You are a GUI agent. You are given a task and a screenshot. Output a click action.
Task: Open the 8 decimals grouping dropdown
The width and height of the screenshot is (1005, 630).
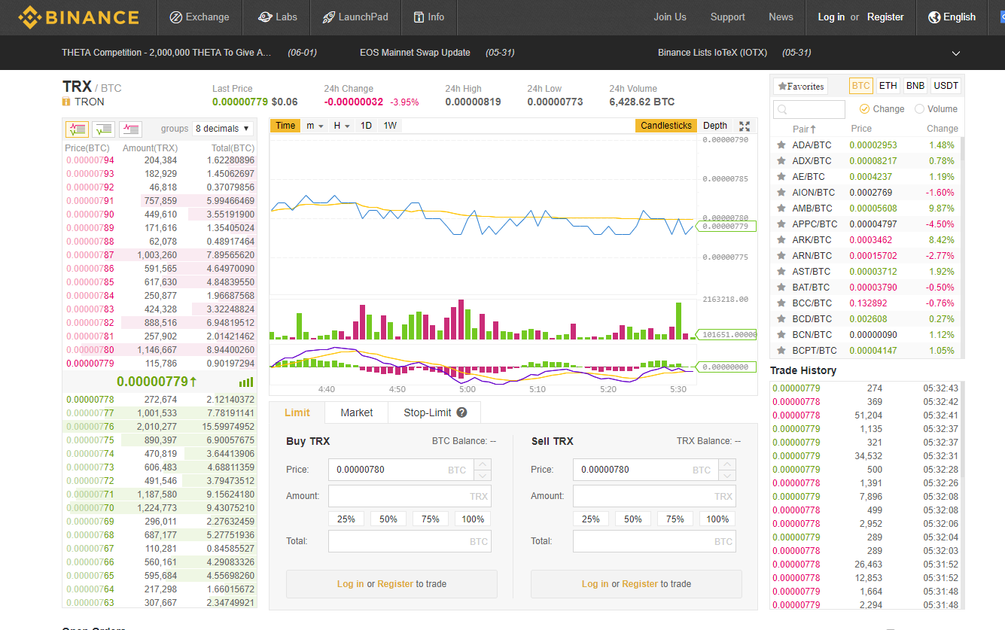coord(223,129)
